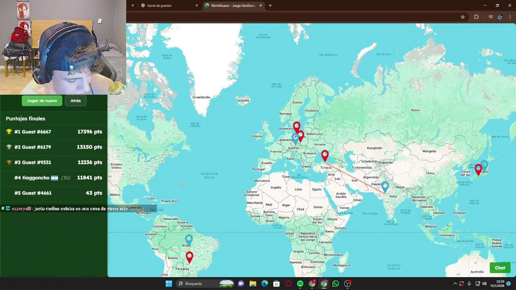The image size is (516, 290).
Task: Open OBS Studio from the taskbar
Action: (x=347, y=284)
